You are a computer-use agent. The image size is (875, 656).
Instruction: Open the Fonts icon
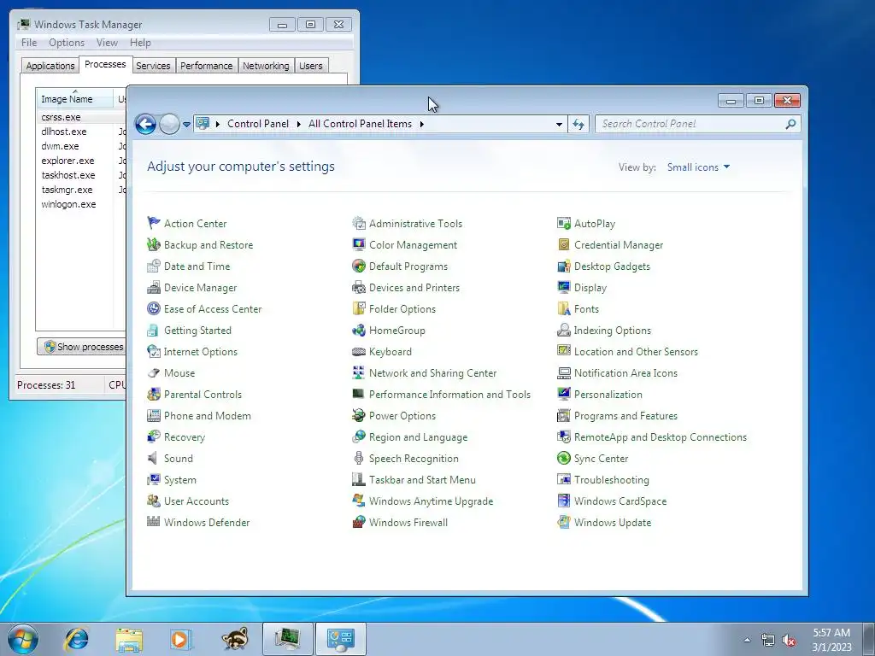click(x=564, y=308)
